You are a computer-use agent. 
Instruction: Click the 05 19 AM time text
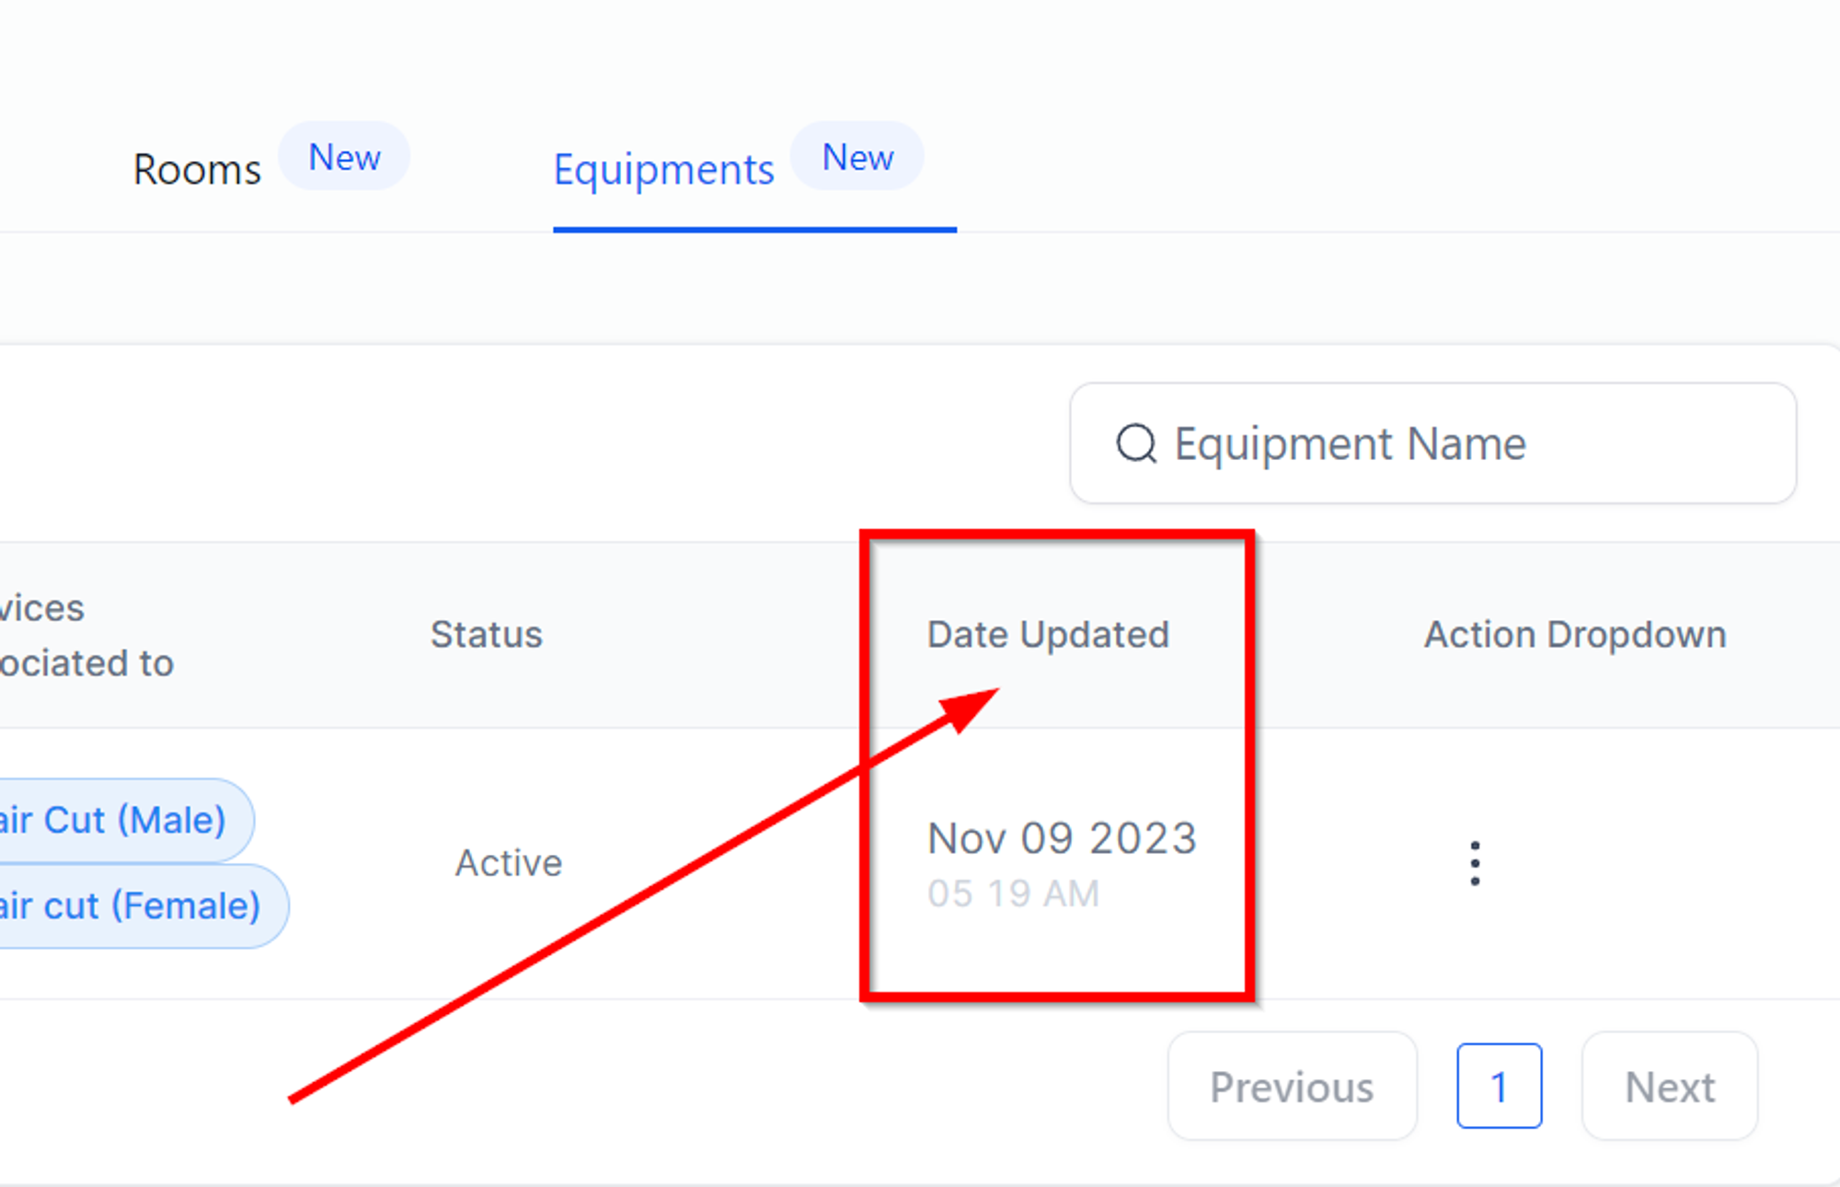click(x=1013, y=893)
